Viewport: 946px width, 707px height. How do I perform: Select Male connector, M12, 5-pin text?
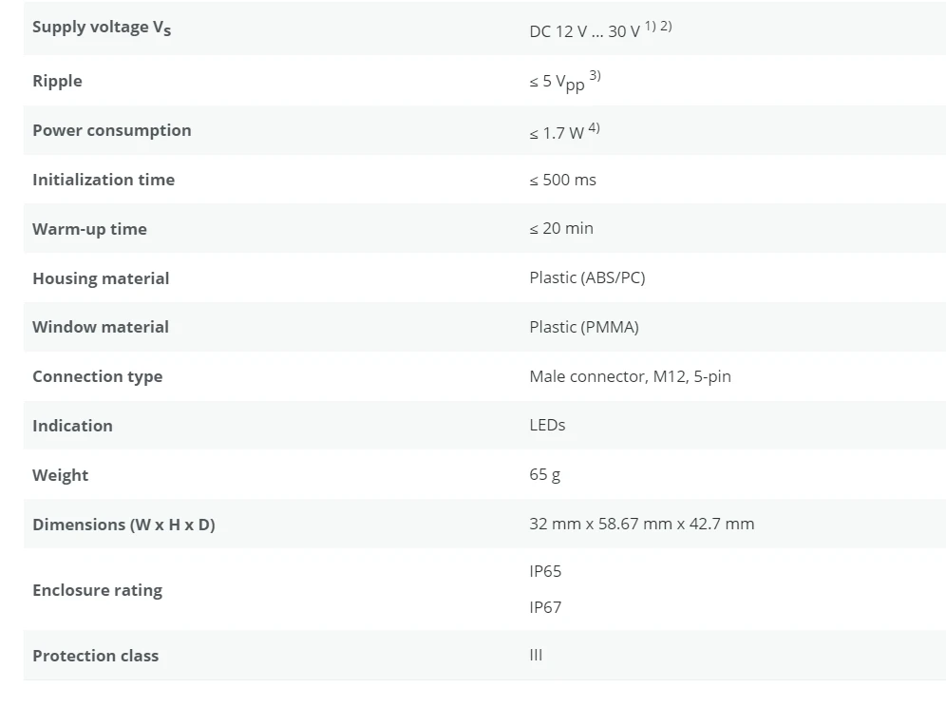[x=630, y=376]
